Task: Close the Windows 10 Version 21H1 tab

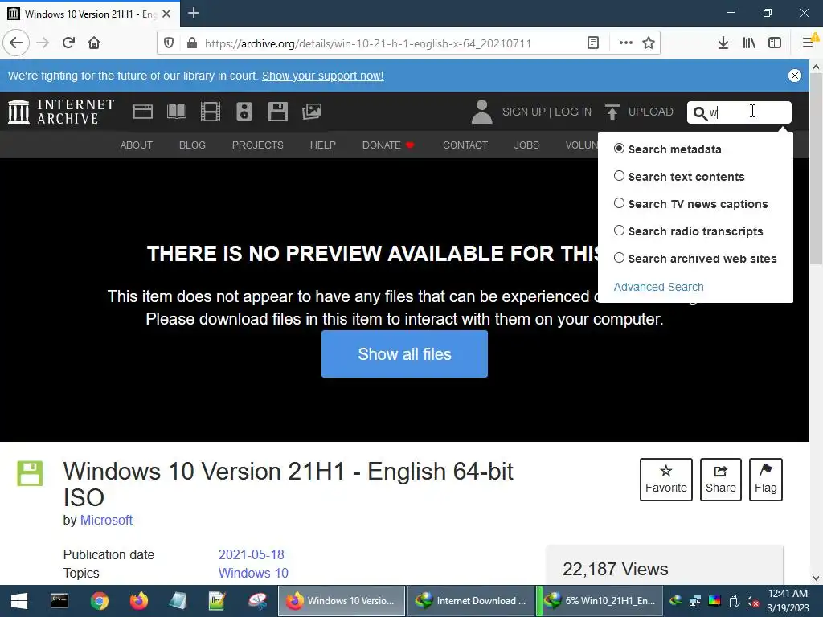Action: coord(166,14)
